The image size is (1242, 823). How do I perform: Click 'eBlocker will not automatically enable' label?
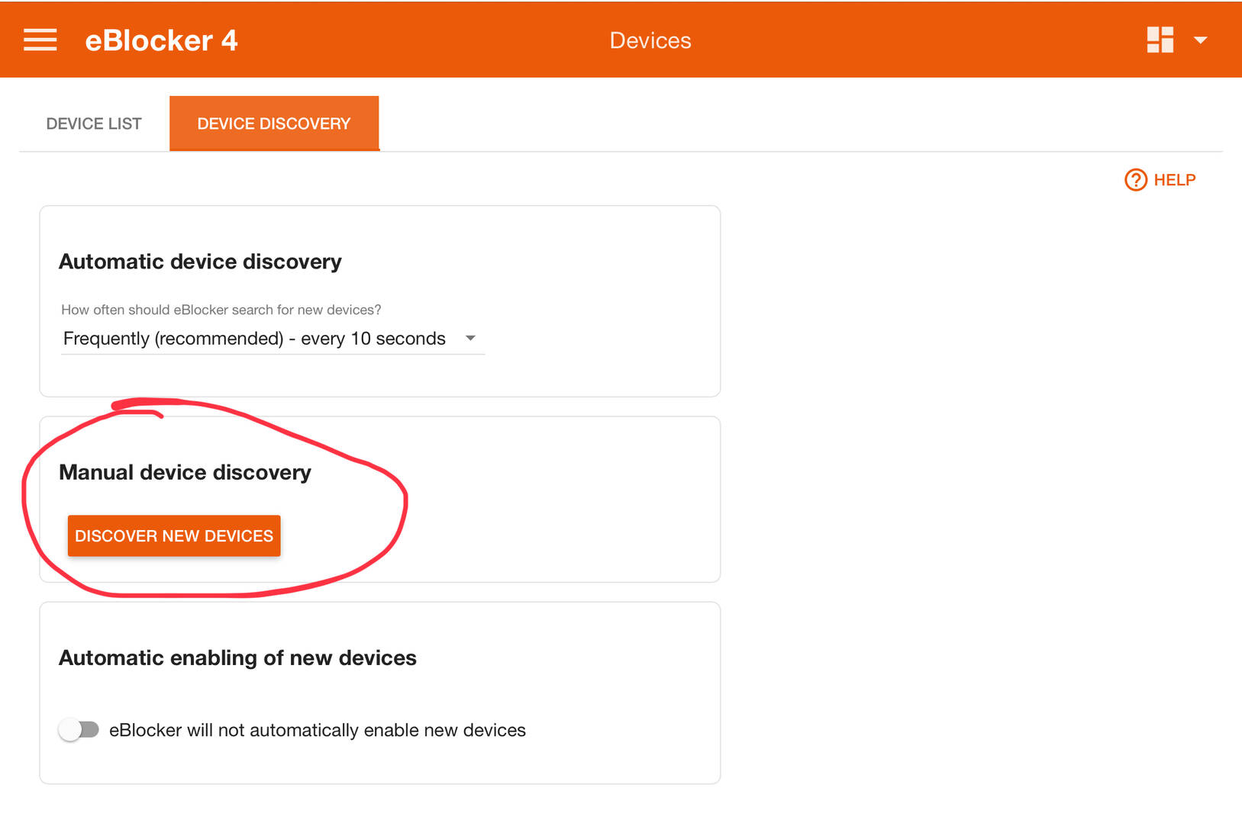[x=317, y=730]
